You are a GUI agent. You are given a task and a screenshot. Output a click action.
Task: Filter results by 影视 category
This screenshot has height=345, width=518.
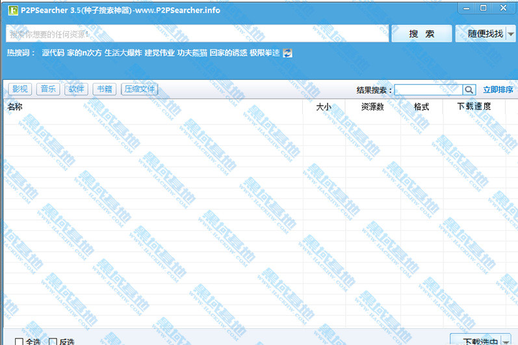pyautogui.click(x=19, y=89)
